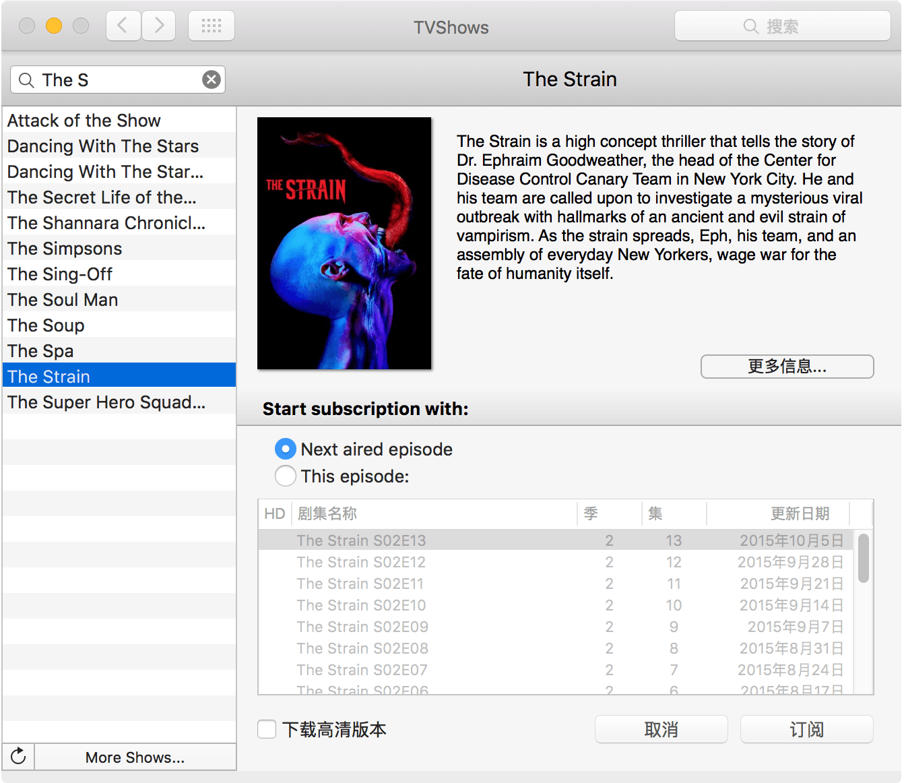The height and width of the screenshot is (783, 904).
Task: Select 'The Sing-Off' show
Action: [119, 274]
